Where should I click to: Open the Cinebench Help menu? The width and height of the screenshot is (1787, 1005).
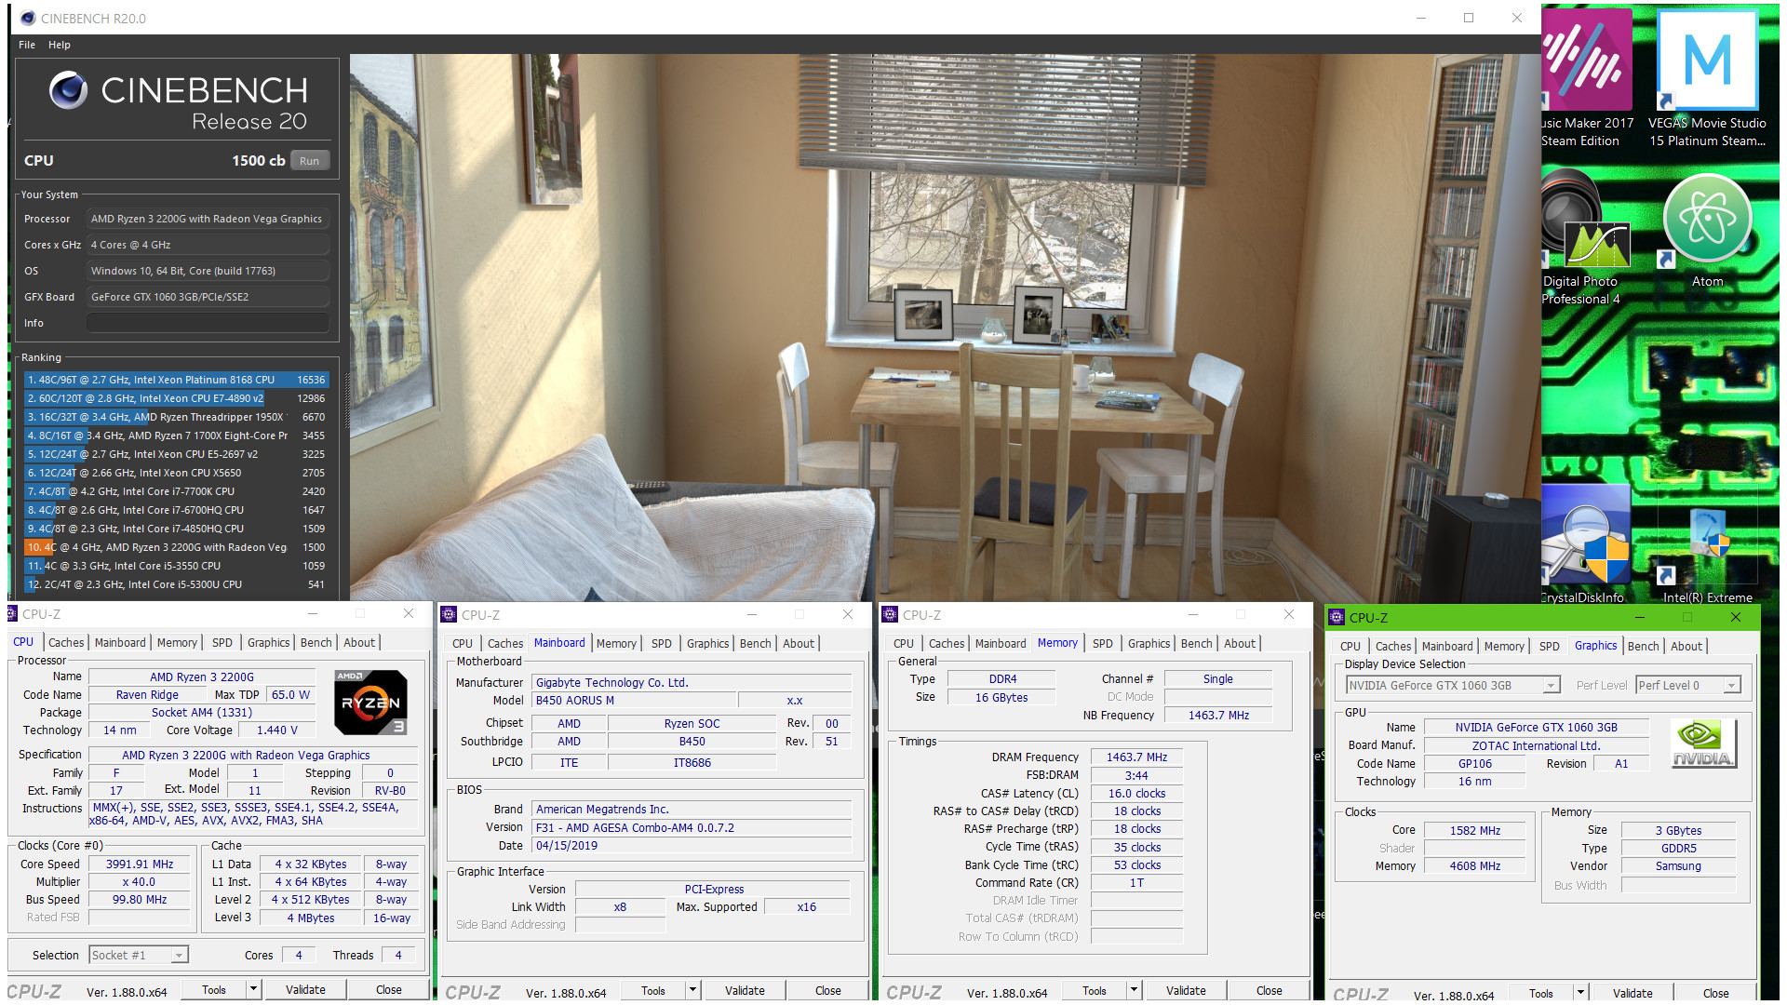[x=60, y=45]
